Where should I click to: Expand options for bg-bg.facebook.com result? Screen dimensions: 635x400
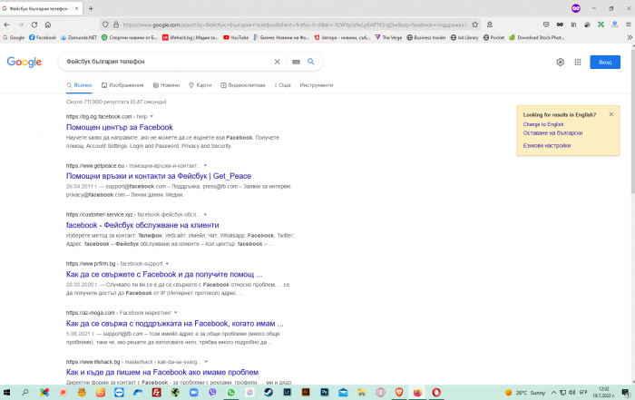[151, 117]
